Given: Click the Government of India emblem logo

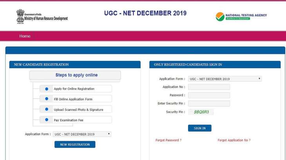Looking at the screenshot, I should point(20,16).
